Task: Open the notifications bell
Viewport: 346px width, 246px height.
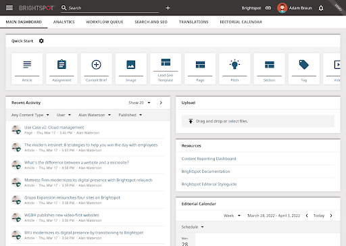Action: point(321,8)
